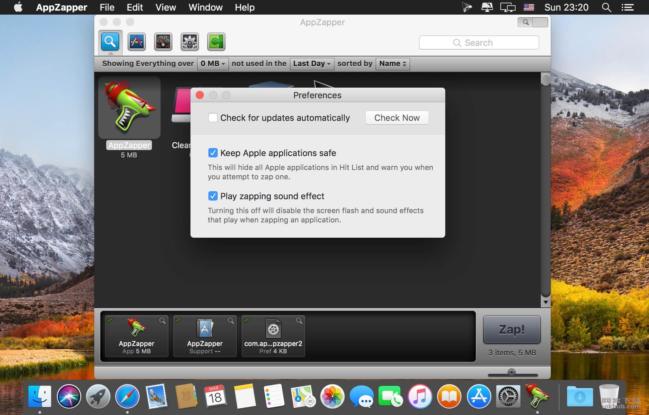This screenshot has height=415, width=649.
Task: Open the View menu
Action: [x=166, y=7]
